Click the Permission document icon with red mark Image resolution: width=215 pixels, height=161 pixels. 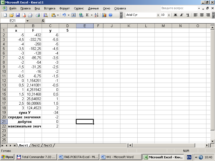click(24, 15)
